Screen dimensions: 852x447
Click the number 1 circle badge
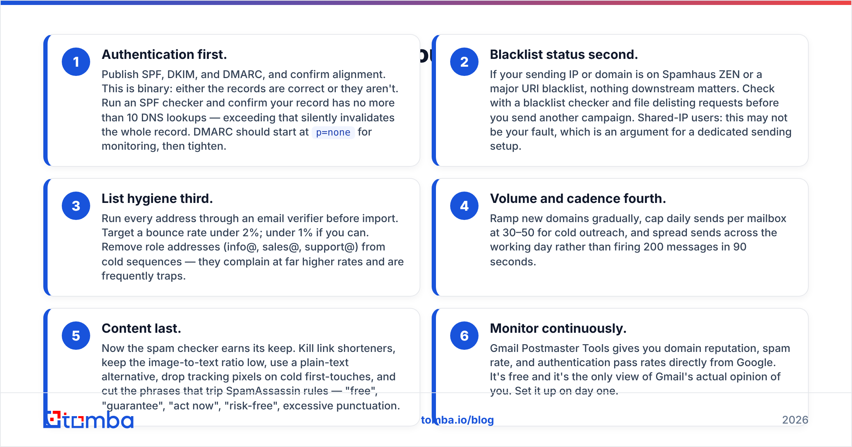76,62
